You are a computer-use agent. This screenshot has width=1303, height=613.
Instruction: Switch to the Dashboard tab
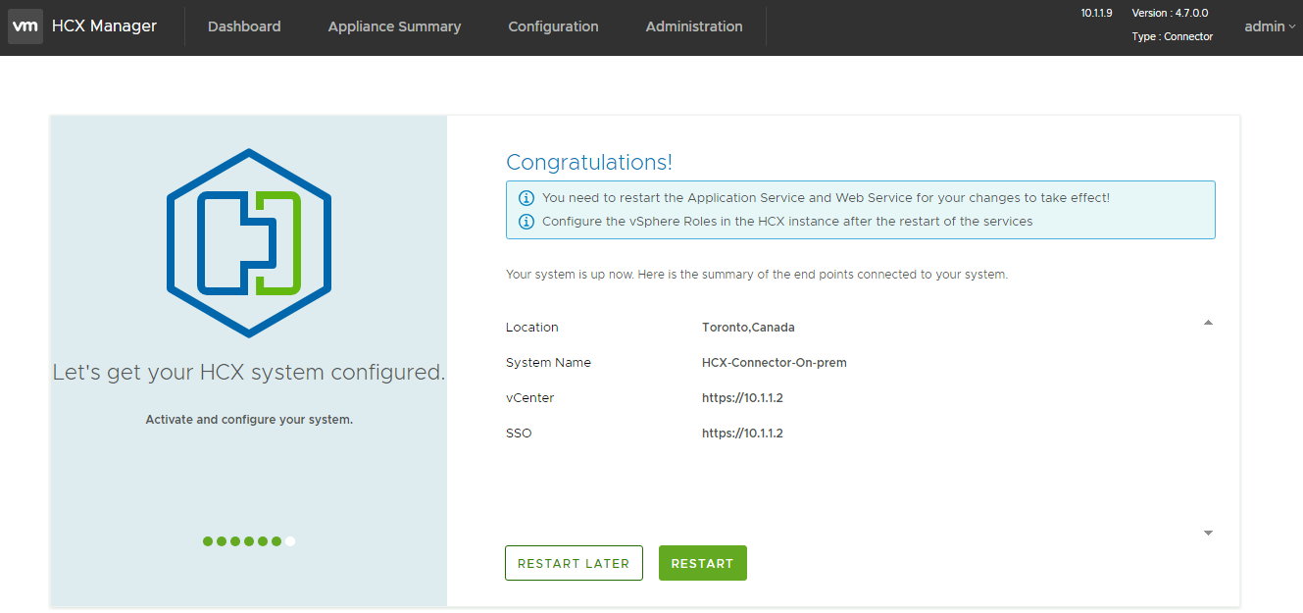click(x=243, y=26)
